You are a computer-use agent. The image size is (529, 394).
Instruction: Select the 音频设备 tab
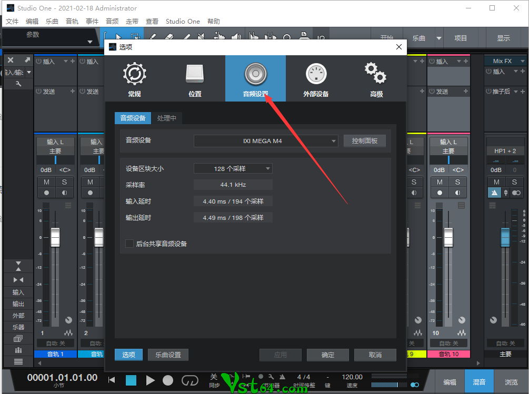(x=133, y=118)
